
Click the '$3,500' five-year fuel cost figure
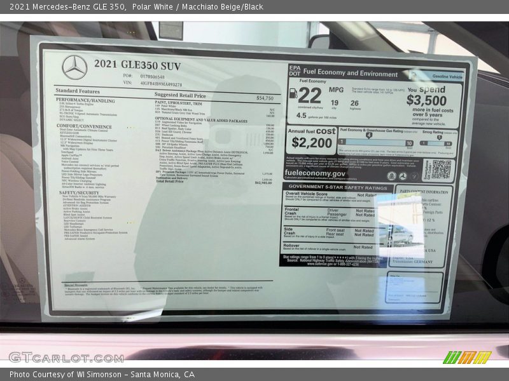click(426, 101)
